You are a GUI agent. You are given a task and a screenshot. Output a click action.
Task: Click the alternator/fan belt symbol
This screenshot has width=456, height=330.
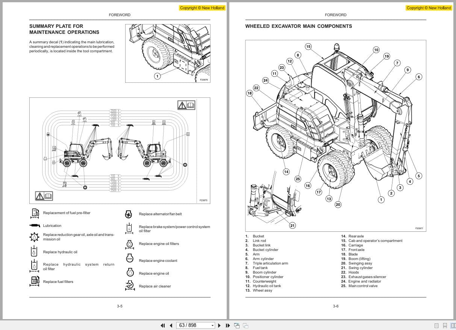pos(128,214)
